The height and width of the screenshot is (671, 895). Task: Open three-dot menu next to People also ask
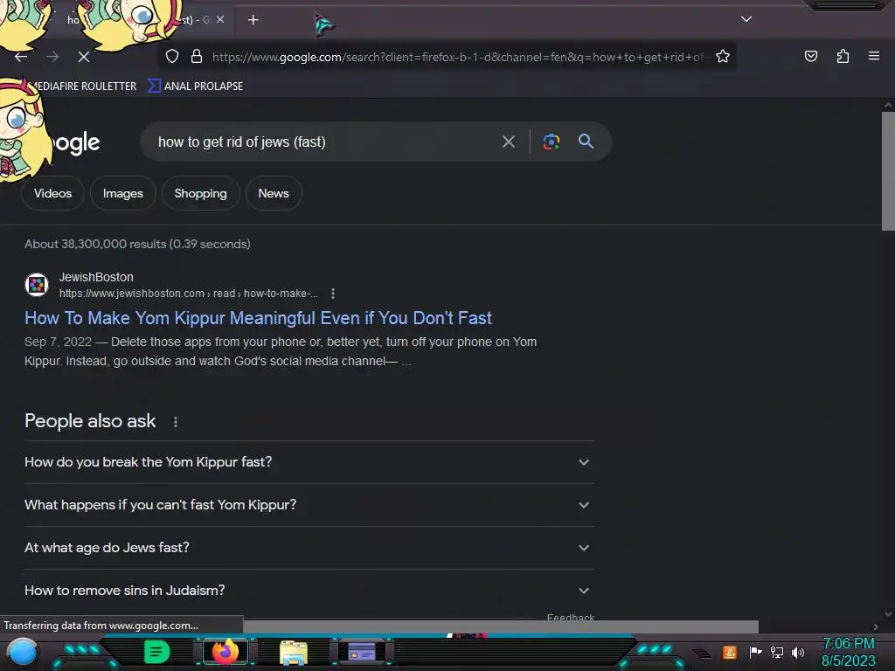175,422
